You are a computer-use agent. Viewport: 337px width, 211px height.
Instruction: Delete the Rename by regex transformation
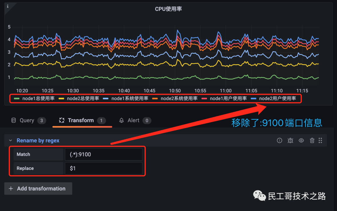tap(312, 140)
